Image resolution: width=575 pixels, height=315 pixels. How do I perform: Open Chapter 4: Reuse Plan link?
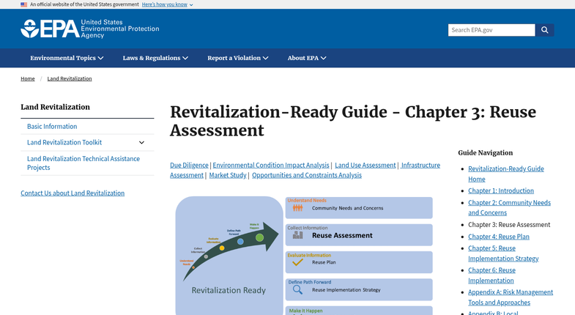click(x=499, y=237)
